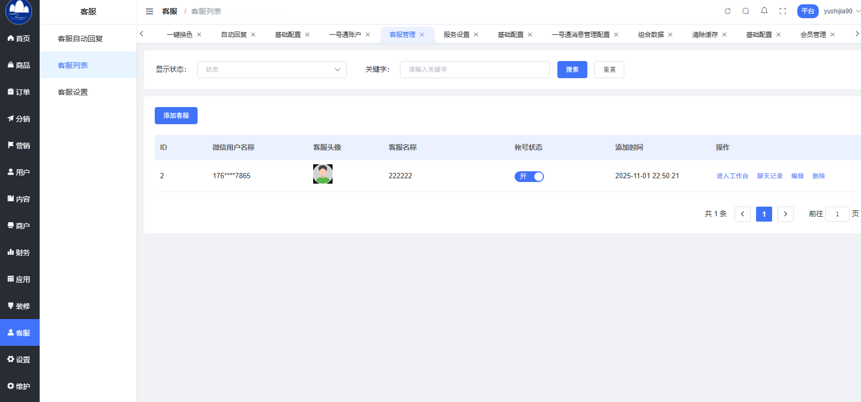Click the 关键字 input field
Viewport: 861px width, 402px height.
point(474,70)
